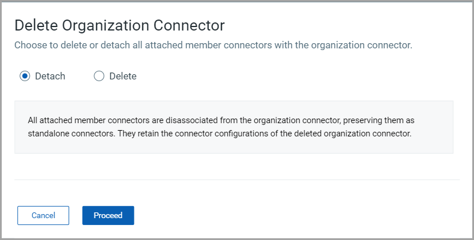The height and width of the screenshot is (240, 474).
Task: Click the Delete option label text
Action: click(x=123, y=76)
